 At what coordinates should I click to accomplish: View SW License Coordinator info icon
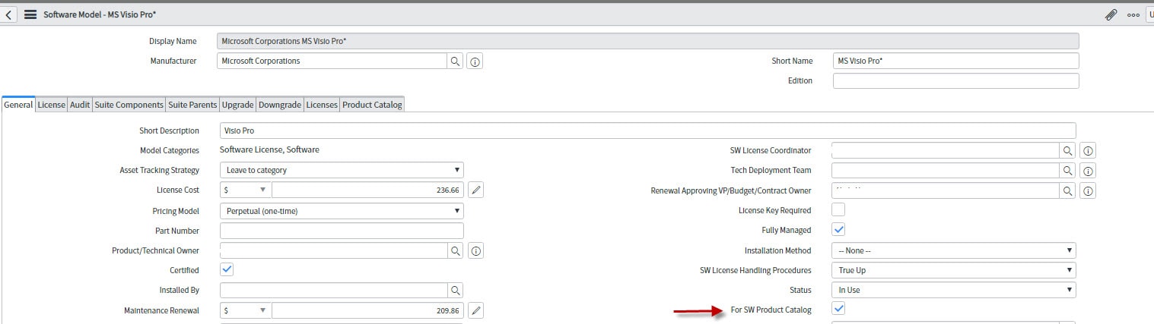pyautogui.click(x=1088, y=151)
